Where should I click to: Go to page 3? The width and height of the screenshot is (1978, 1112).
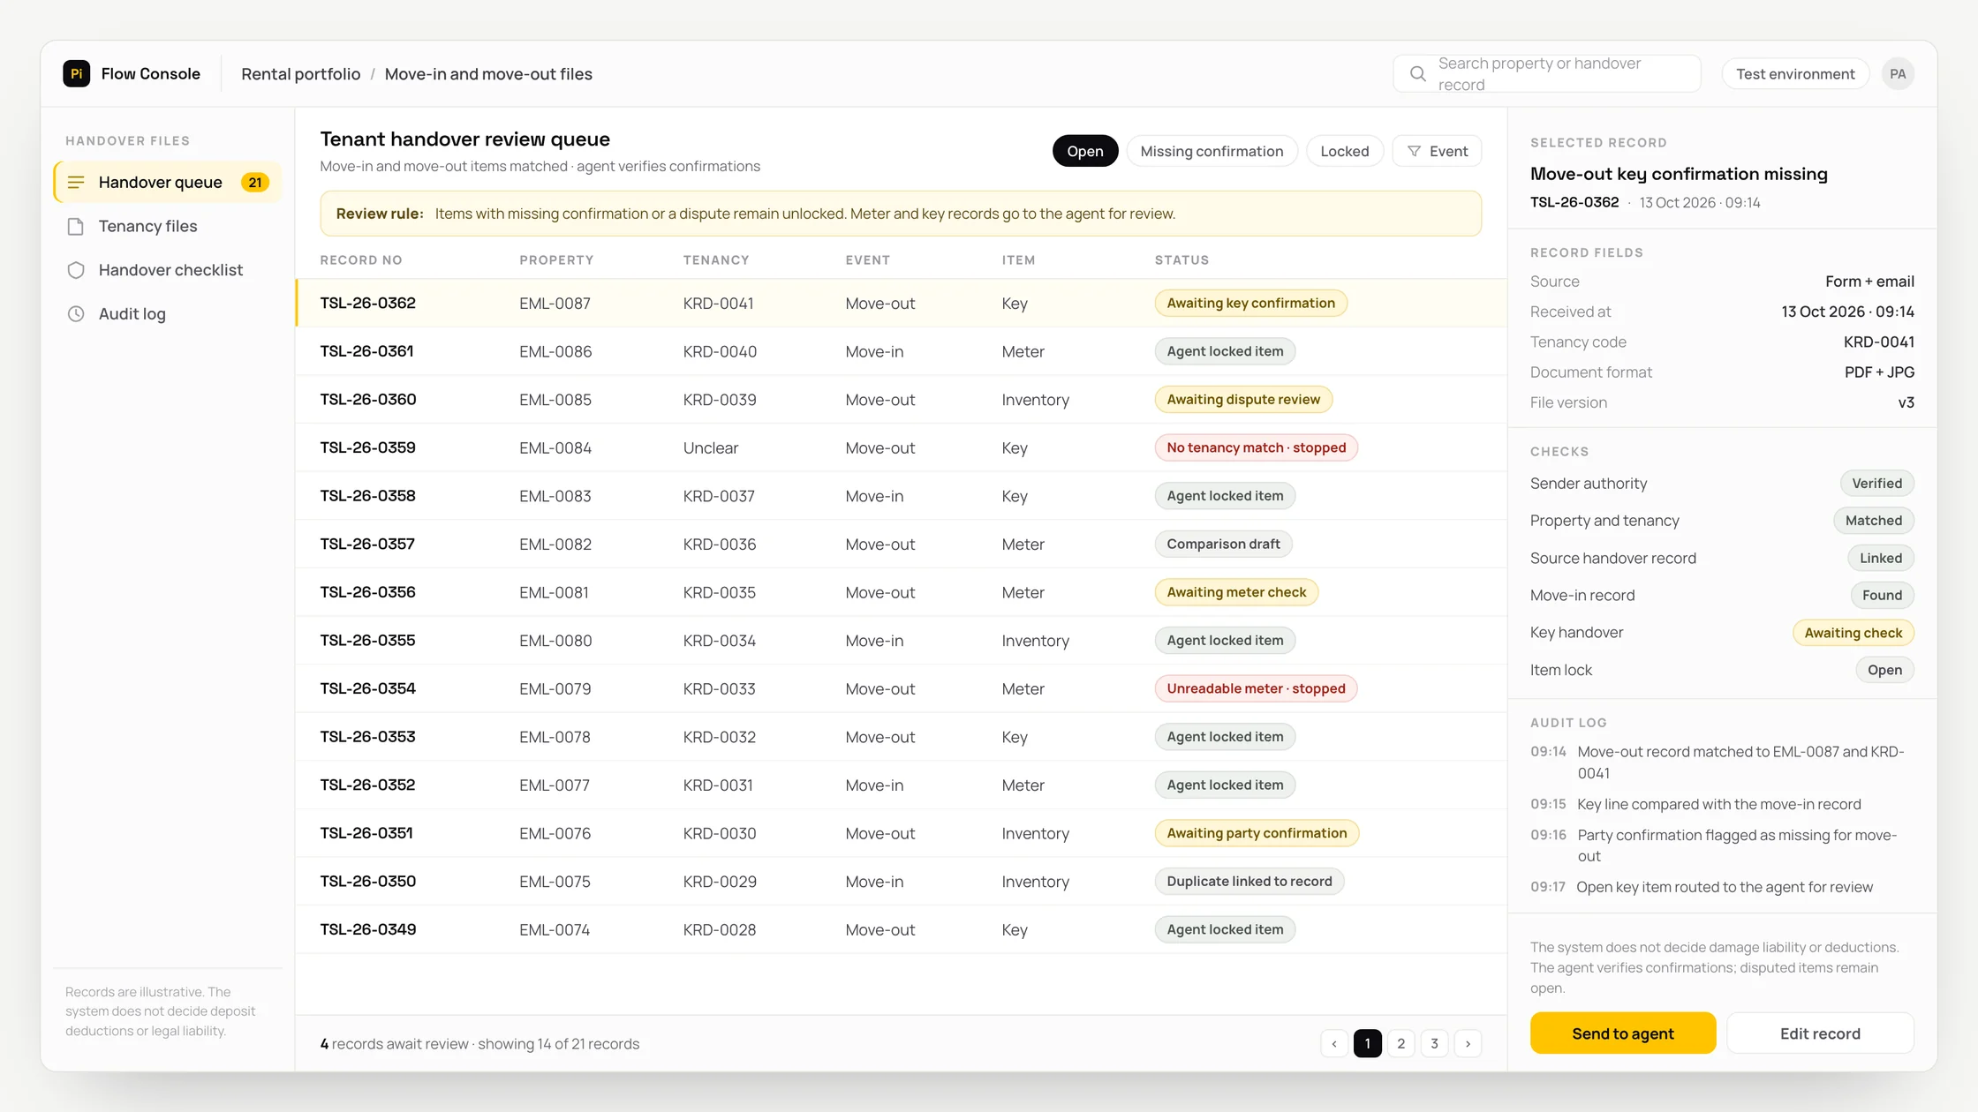(x=1434, y=1044)
